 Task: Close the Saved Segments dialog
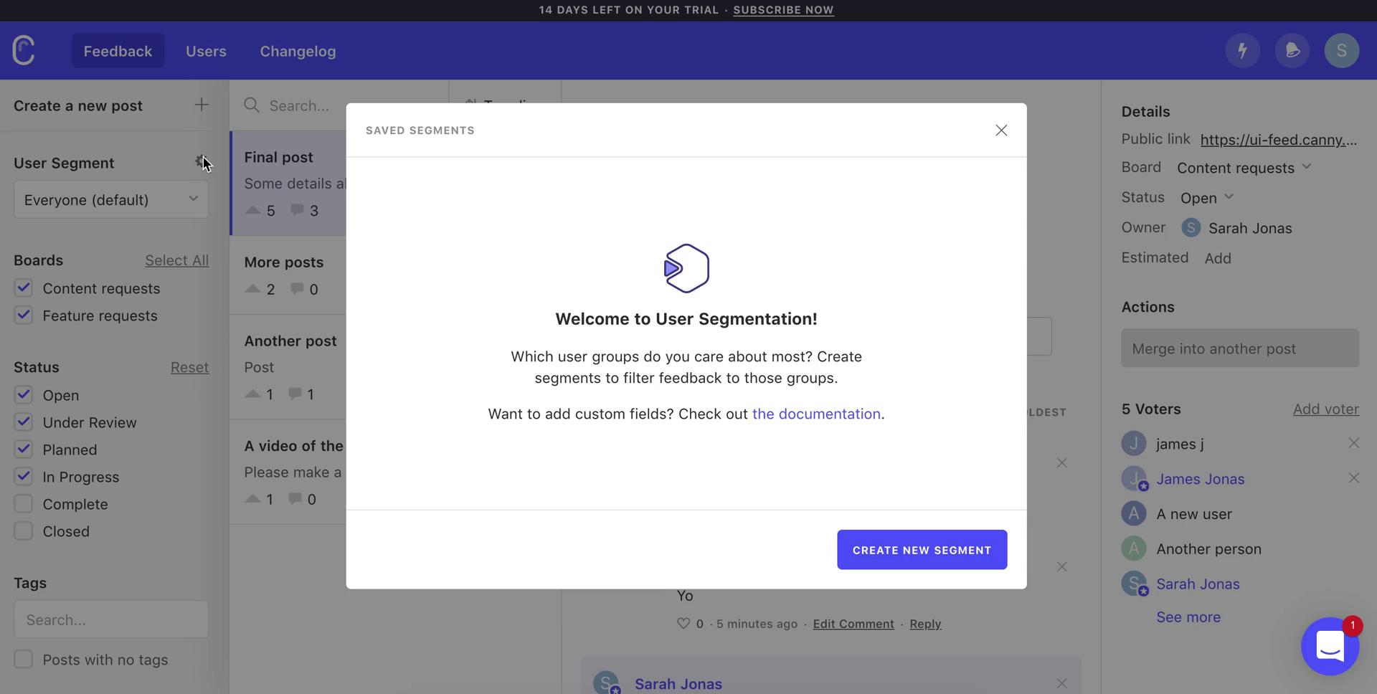pos(1000,130)
